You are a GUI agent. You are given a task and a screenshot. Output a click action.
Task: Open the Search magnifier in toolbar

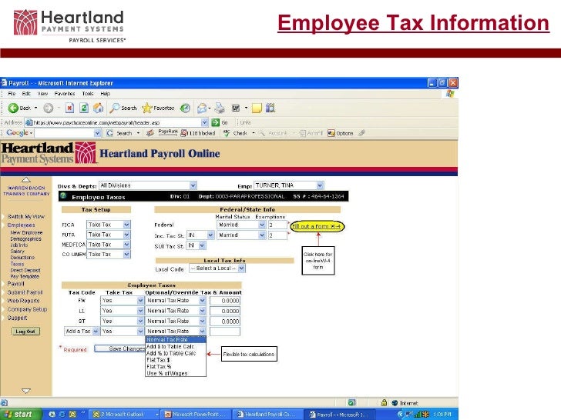(123, 108)
